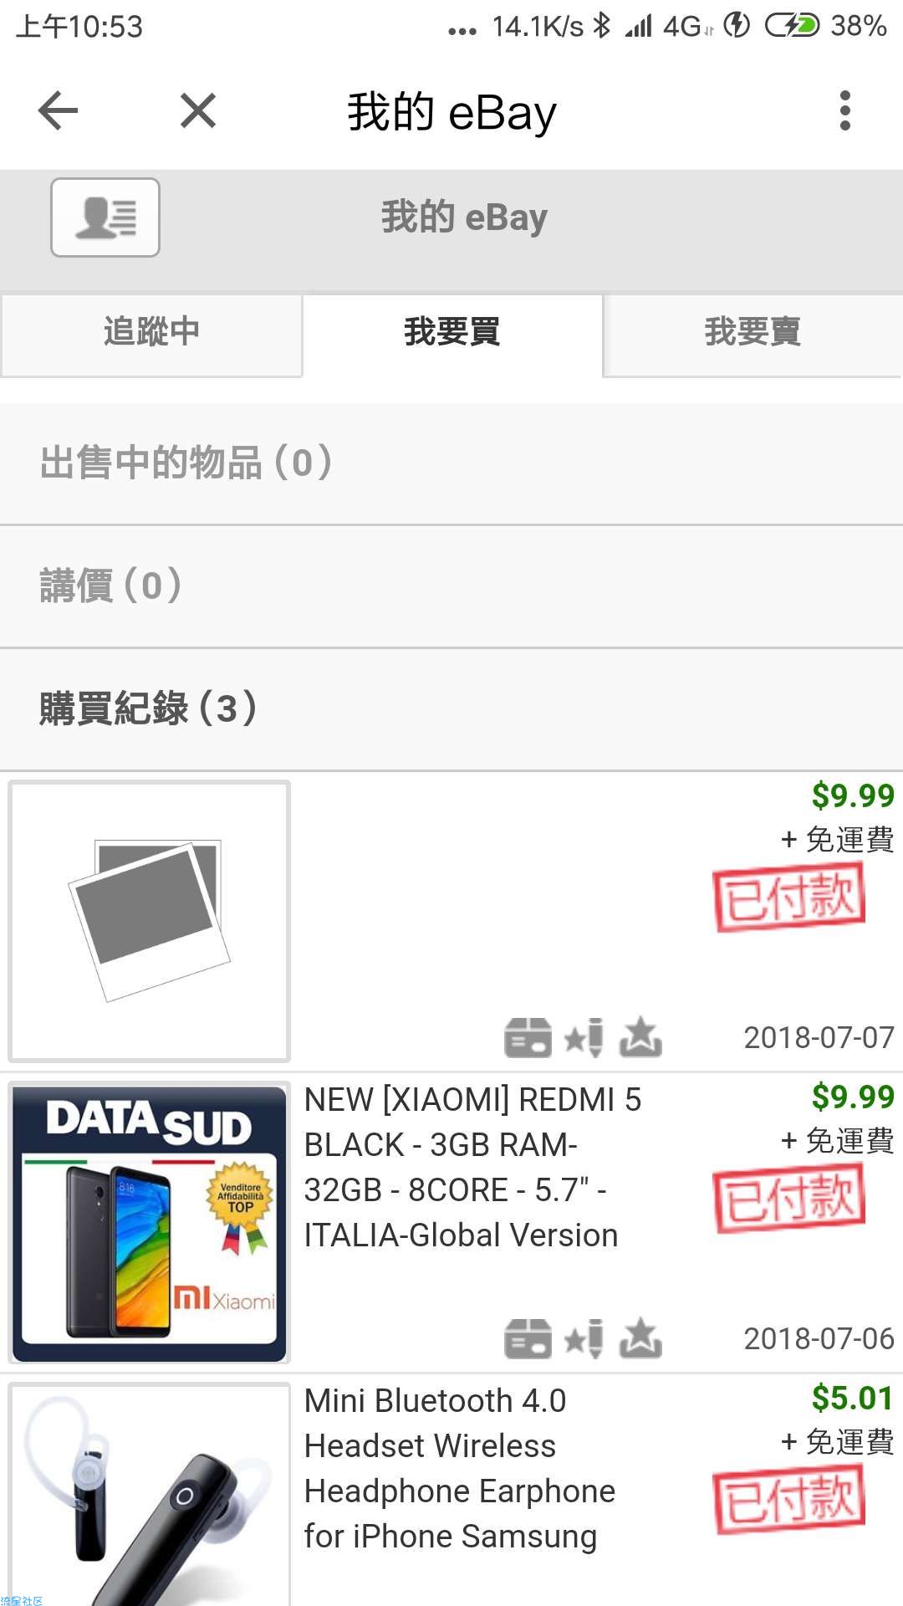This screenshot has height=1606, width=903.
Task: Open the user profile card icon
Action: (x=105, y=217)
